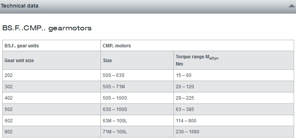296x139 pixels.
Task: Click the CMP.. motors column header
Action: tap(197, 46)
